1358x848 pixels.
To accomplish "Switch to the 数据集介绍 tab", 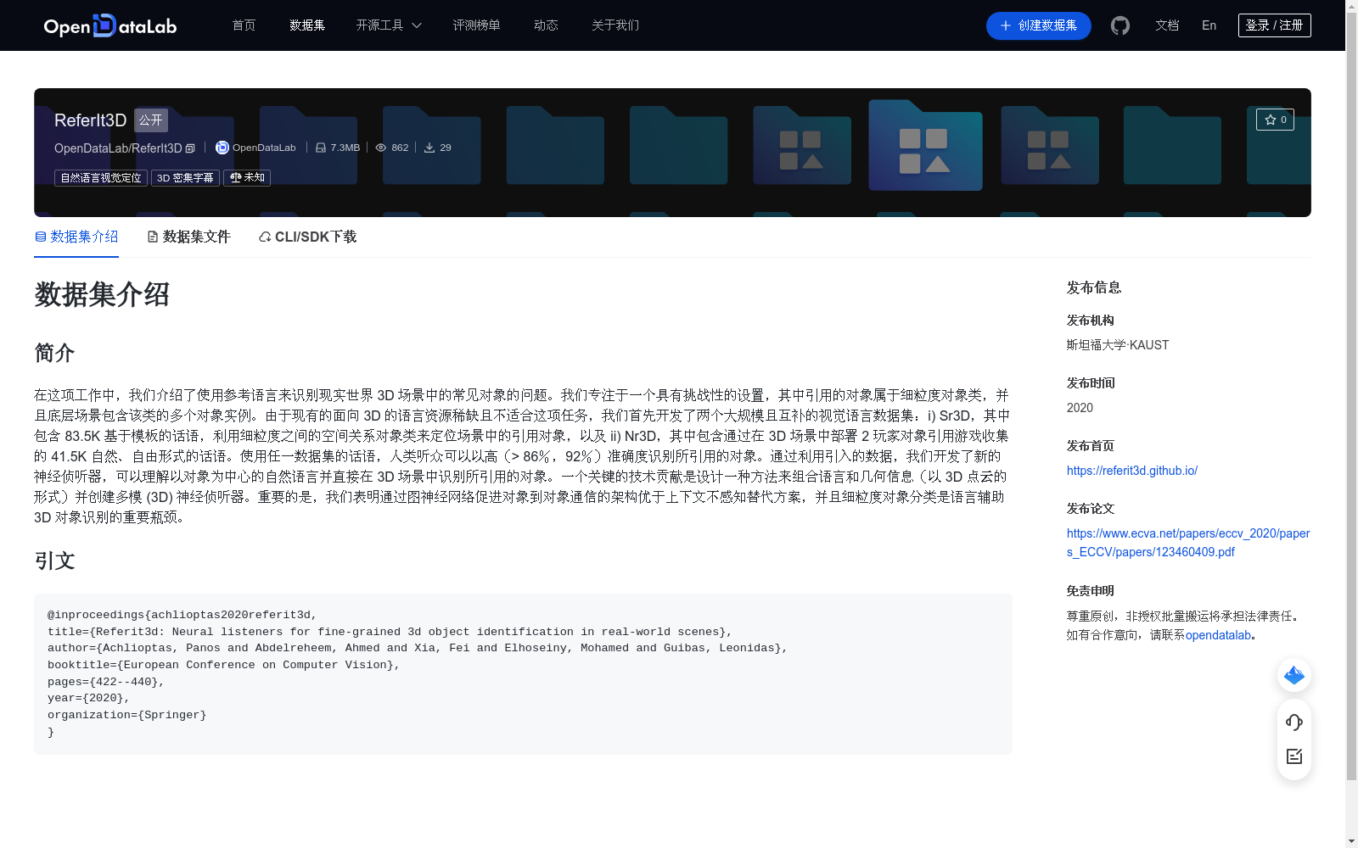I will click(76, 237).
